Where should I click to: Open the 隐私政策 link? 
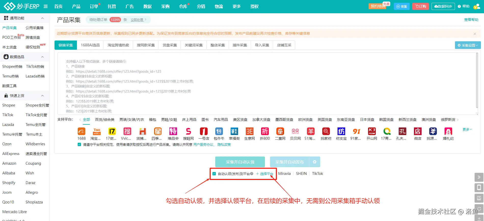coord(224,145)
